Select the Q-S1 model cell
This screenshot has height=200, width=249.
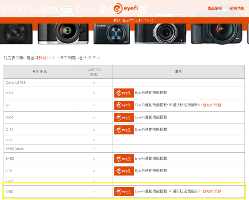click(40, 130)
